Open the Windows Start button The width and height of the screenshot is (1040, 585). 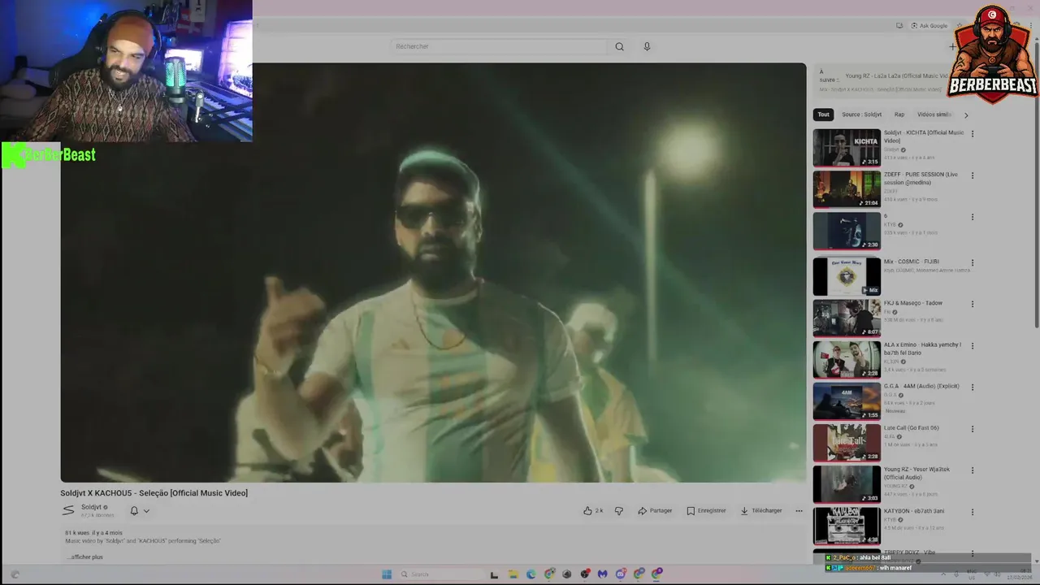(x=387, y=574)
